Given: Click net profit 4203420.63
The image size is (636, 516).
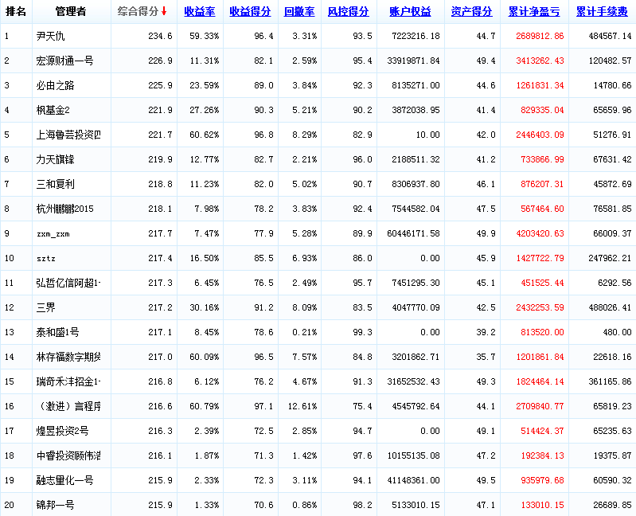Looking at the screenshot, I should tap(540, 233).
